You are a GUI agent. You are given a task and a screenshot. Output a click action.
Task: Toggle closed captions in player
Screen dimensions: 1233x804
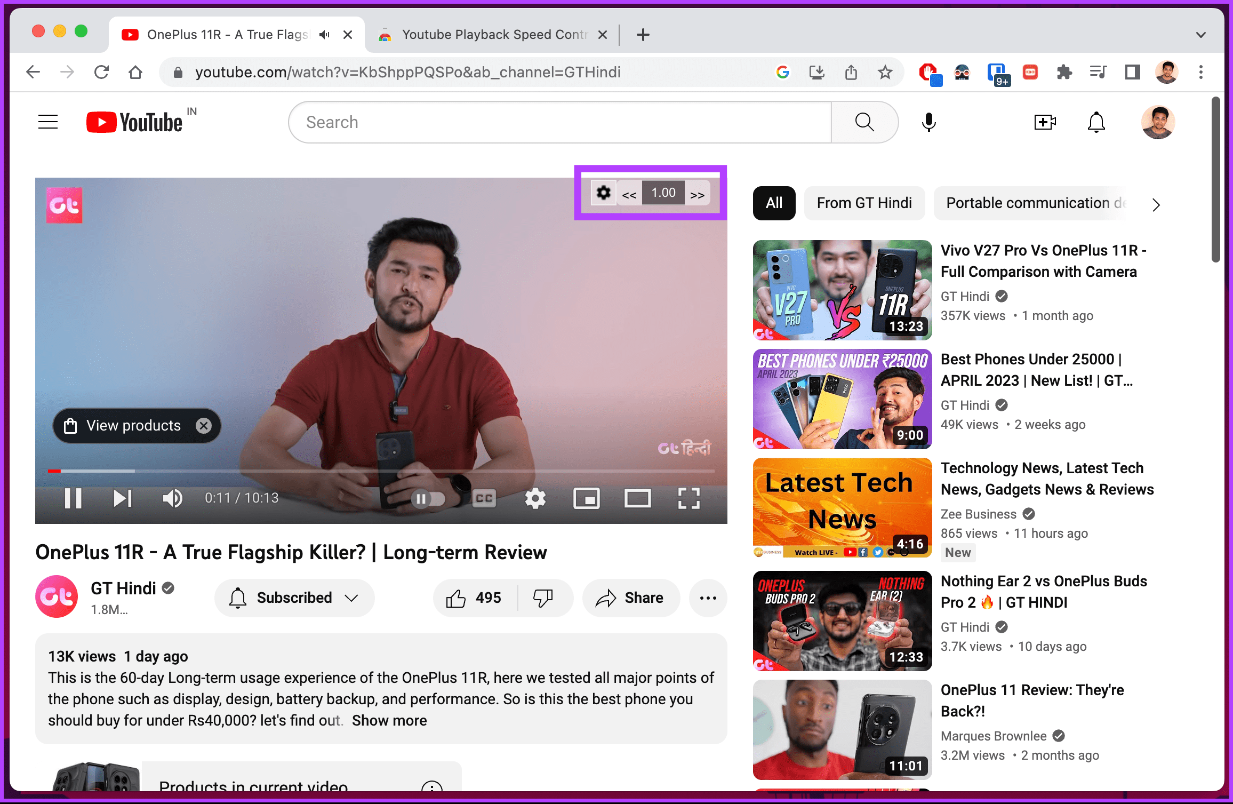click(x=484, y=498)
